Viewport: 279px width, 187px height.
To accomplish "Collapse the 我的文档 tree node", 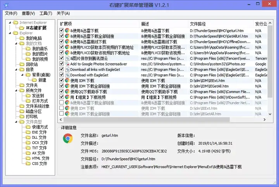I will [x=16, y=43].
